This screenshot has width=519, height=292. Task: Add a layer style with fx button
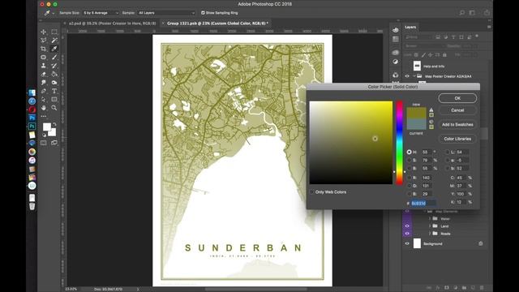[438, 288]
